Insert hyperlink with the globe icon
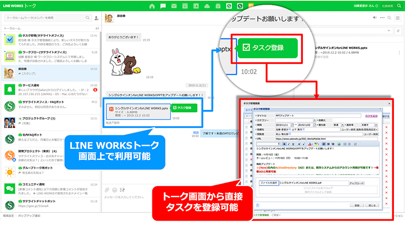This screenshot has width=405, height=227. tap(339, 144)
